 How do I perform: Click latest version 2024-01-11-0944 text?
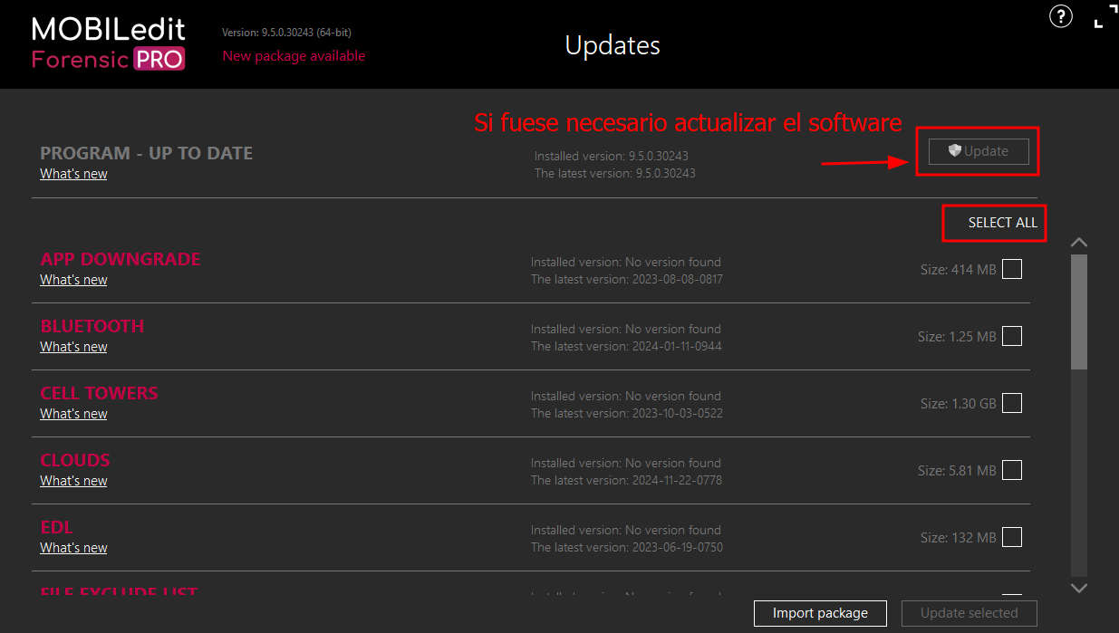point(627,346)
